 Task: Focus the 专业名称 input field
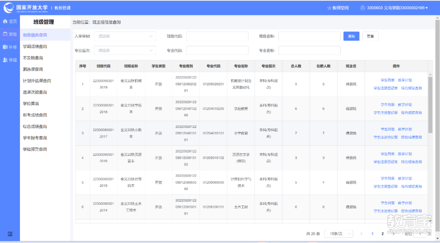(x=310, y=50)
